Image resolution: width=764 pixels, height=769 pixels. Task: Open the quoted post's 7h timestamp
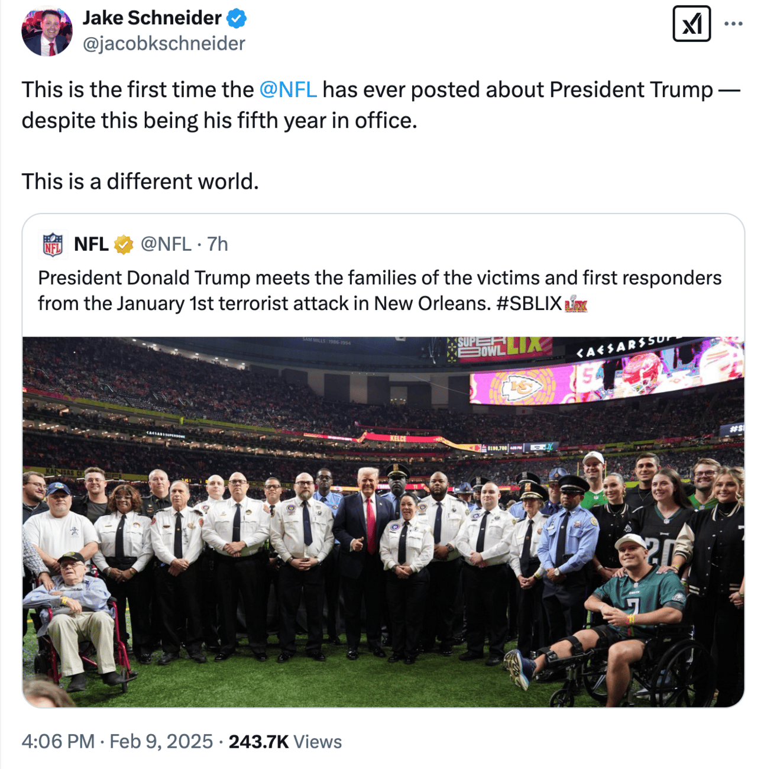(218, 244)
